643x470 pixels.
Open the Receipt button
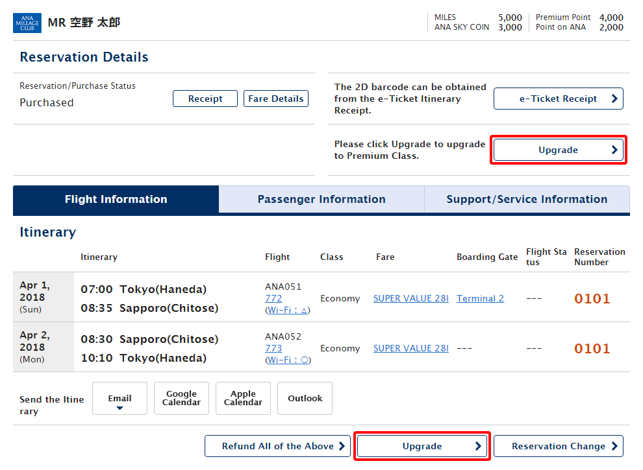(205, 99)
